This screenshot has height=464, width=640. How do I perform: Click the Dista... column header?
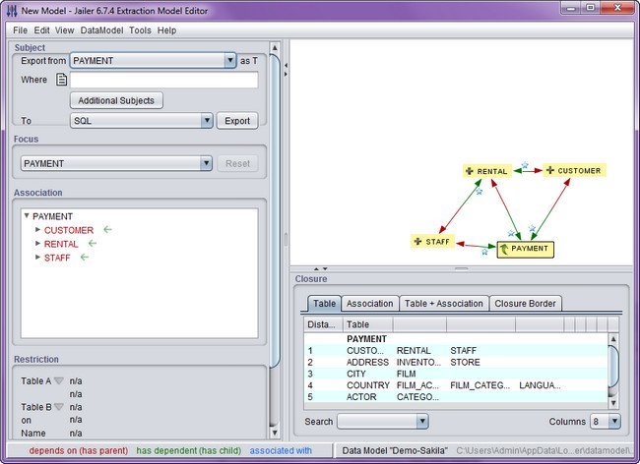(323, 324)
